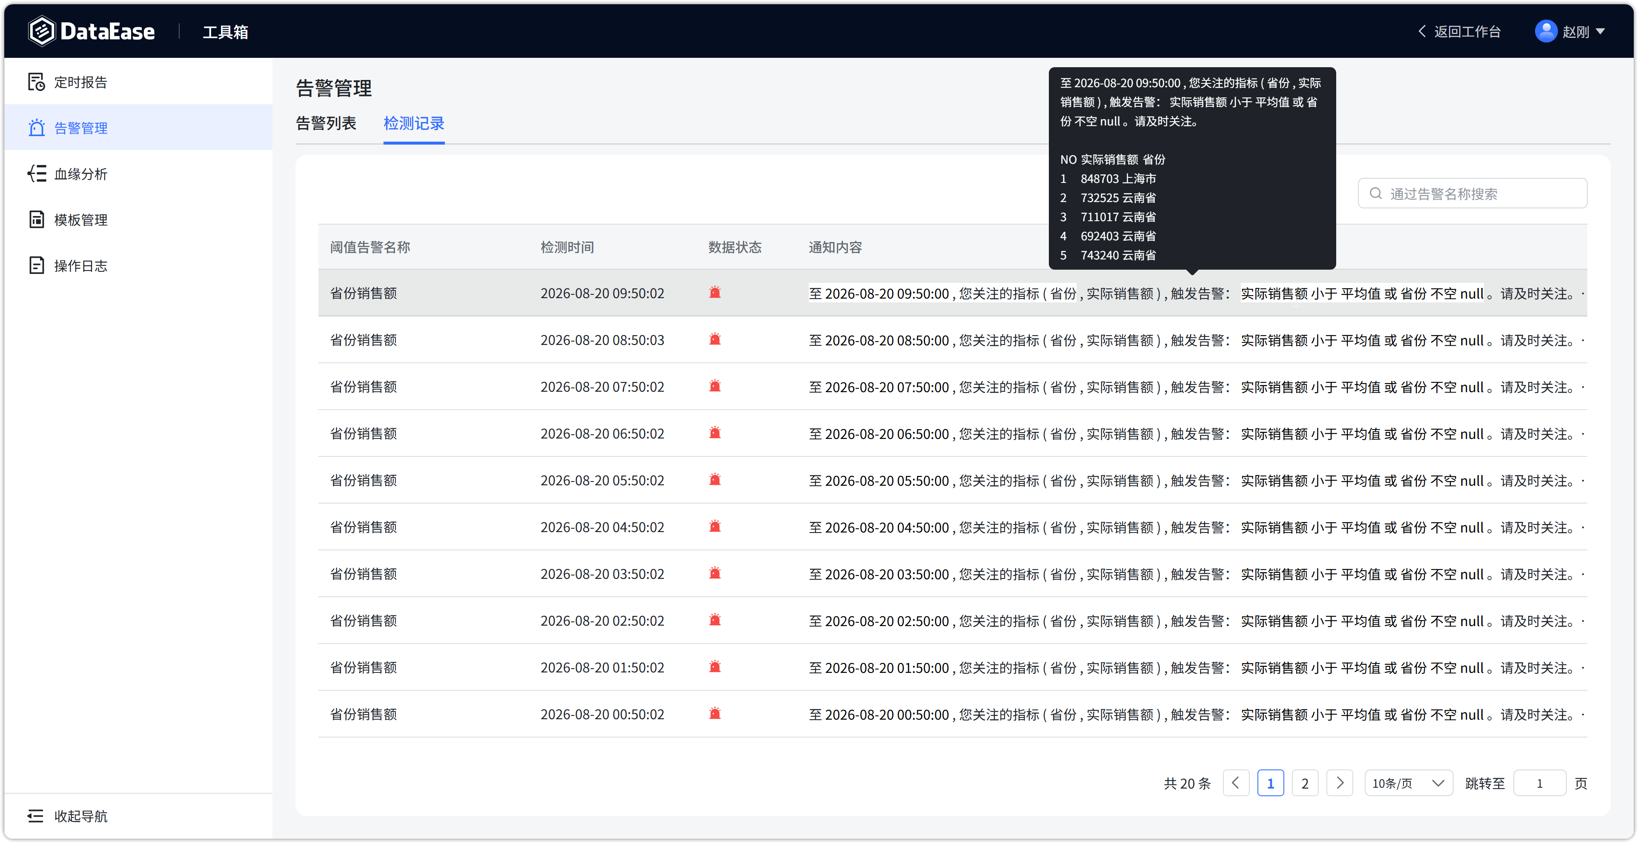Viewport: 1638px width, 843px height.
Task: Click notification text for the 05:50:00 alert
Action: point(1197,480)
